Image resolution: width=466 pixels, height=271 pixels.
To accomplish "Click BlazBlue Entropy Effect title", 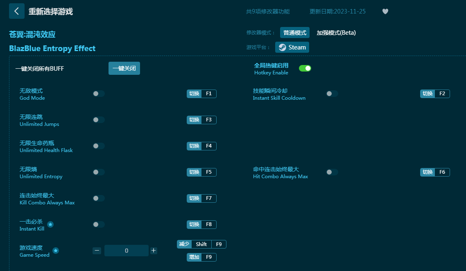I will pos(52,48).
